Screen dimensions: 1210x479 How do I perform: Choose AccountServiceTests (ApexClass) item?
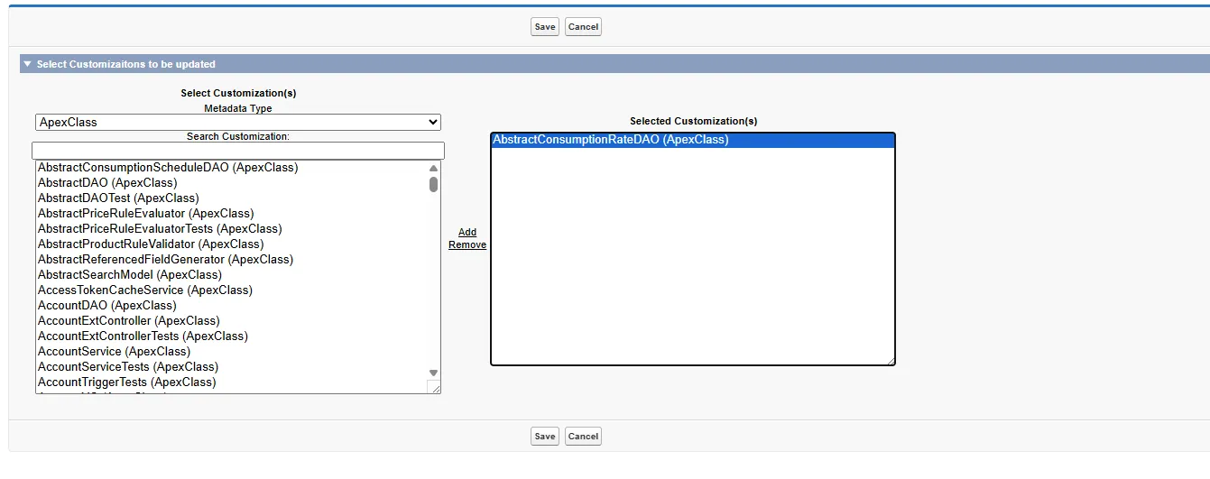[x=127, y=366]
